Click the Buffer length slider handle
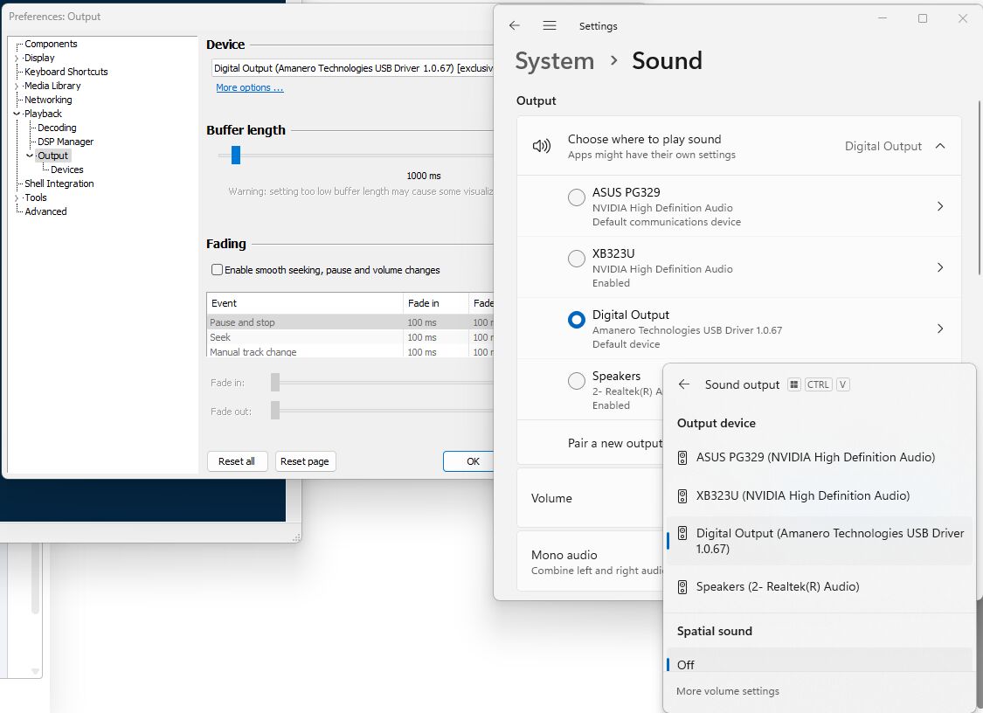Viewport: 983px width, 713px height. [236, 155]
